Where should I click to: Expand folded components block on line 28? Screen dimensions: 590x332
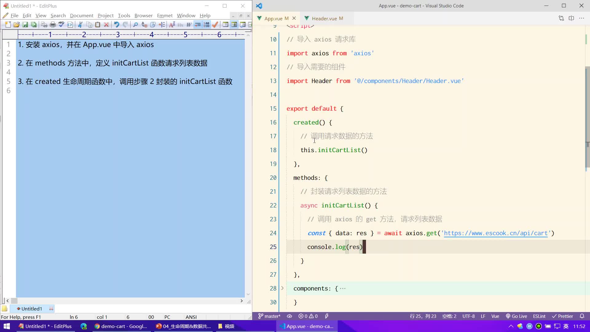point(282,288)
